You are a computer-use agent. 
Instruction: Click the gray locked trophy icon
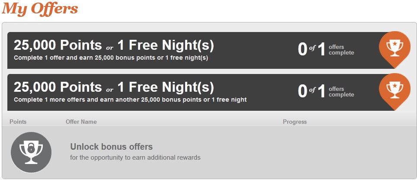point(31,152)
